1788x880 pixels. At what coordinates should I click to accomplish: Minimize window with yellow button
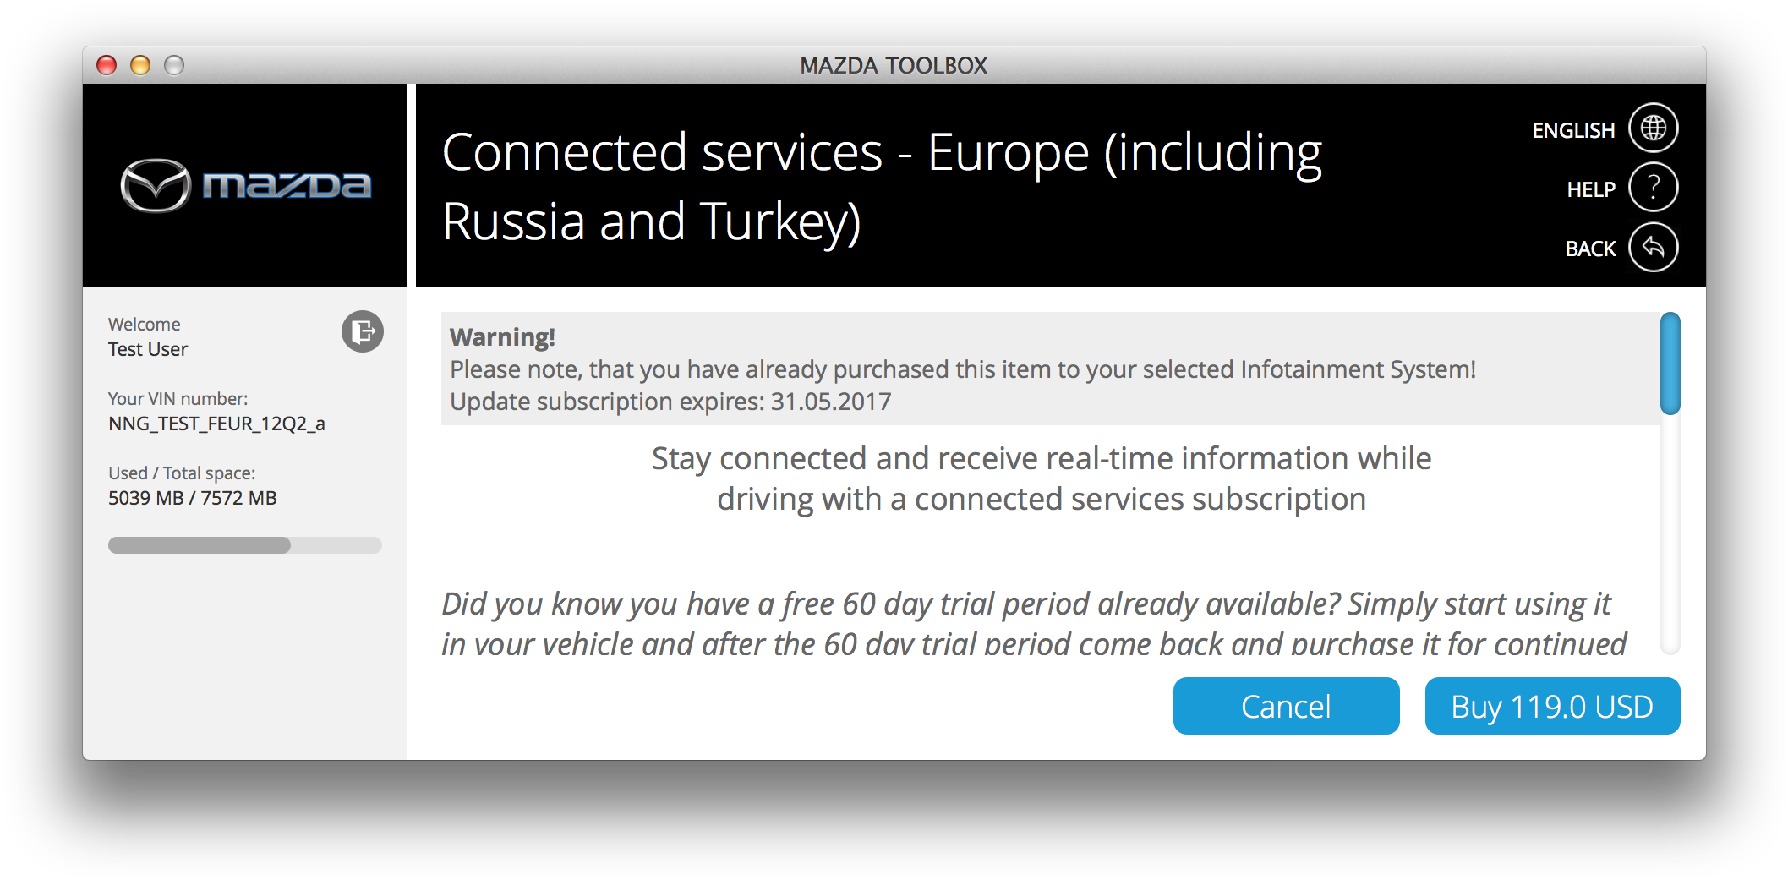pos(140,65)
